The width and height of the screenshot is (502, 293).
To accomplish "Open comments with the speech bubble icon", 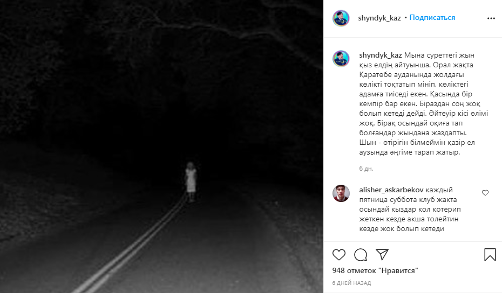I will coord(361,255).
